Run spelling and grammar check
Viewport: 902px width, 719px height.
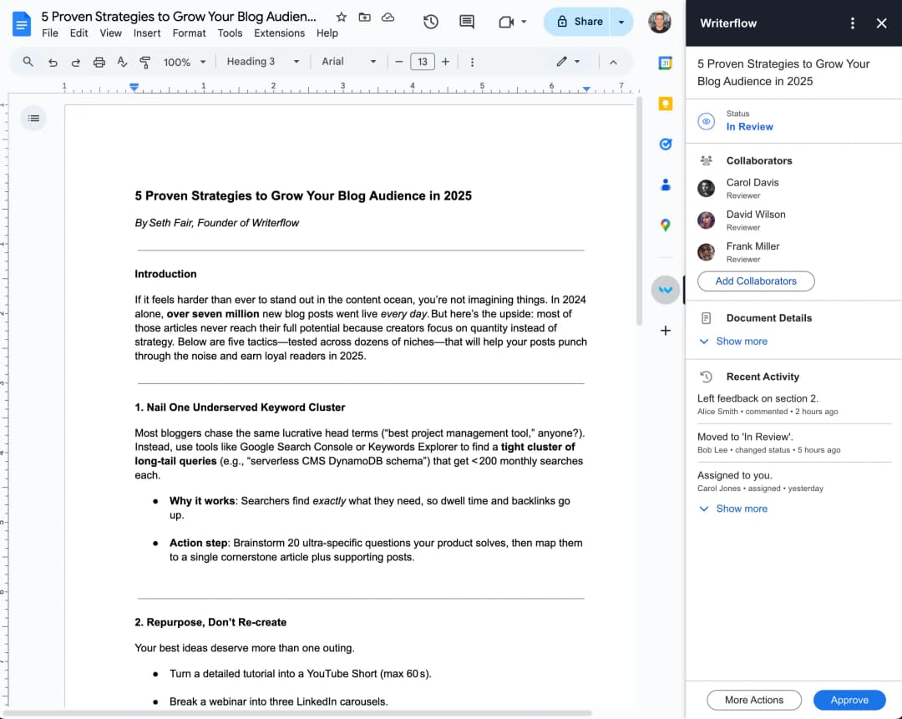point(122,61)
